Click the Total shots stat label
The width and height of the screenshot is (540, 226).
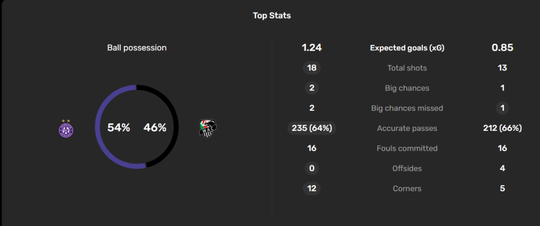point(407,68)
